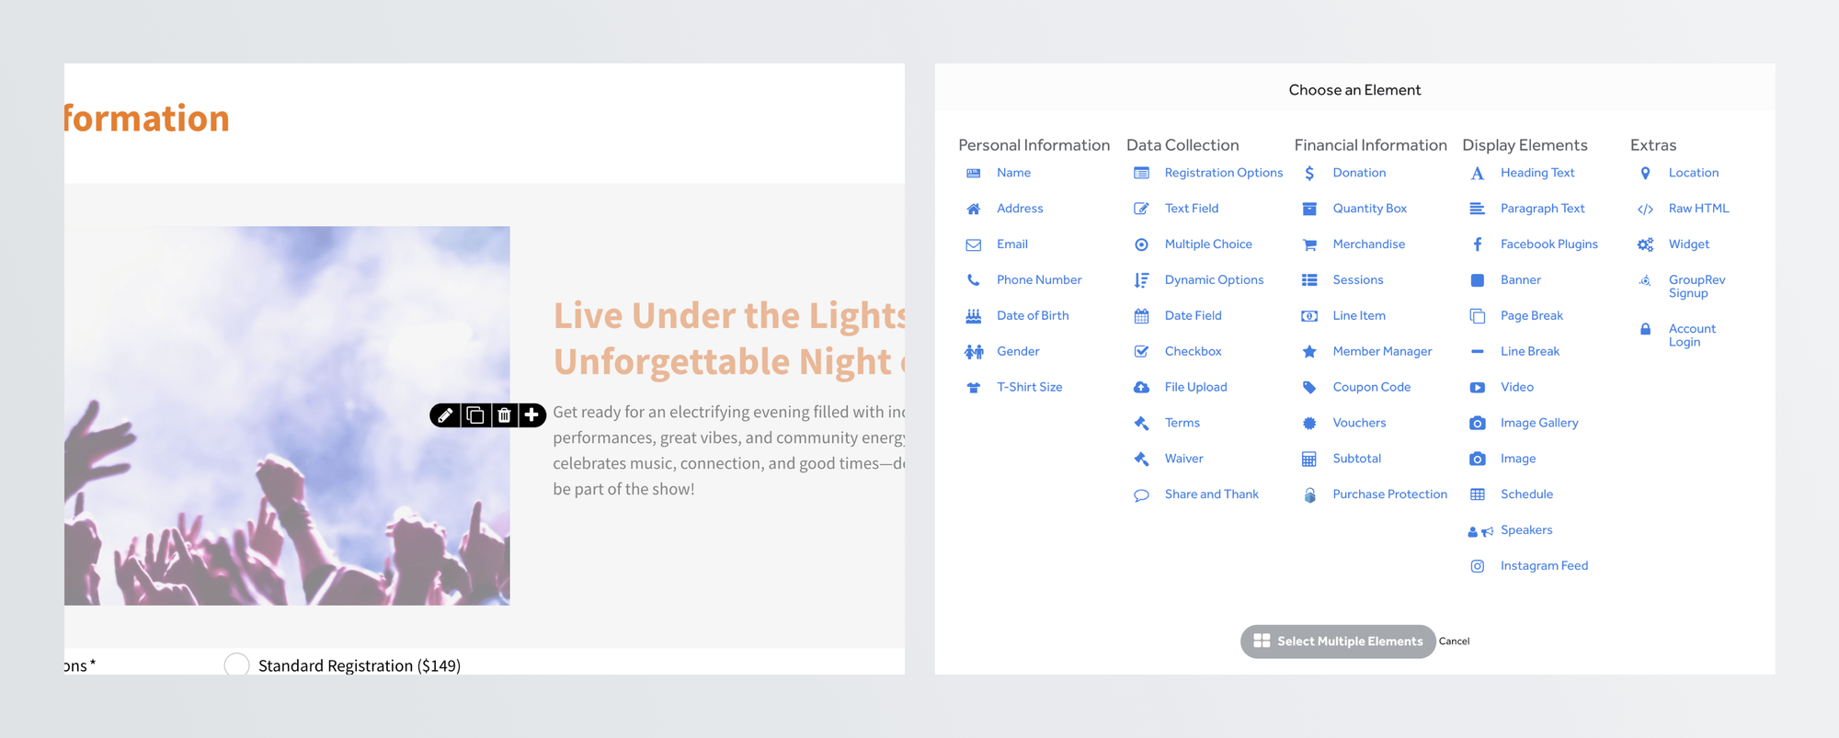1839x738 pixels.
Task: Click the duplicate icon on the element toolbar
Action: click(474, 415)
